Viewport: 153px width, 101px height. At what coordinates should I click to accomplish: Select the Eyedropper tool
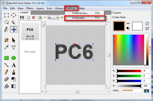point(6,47)
